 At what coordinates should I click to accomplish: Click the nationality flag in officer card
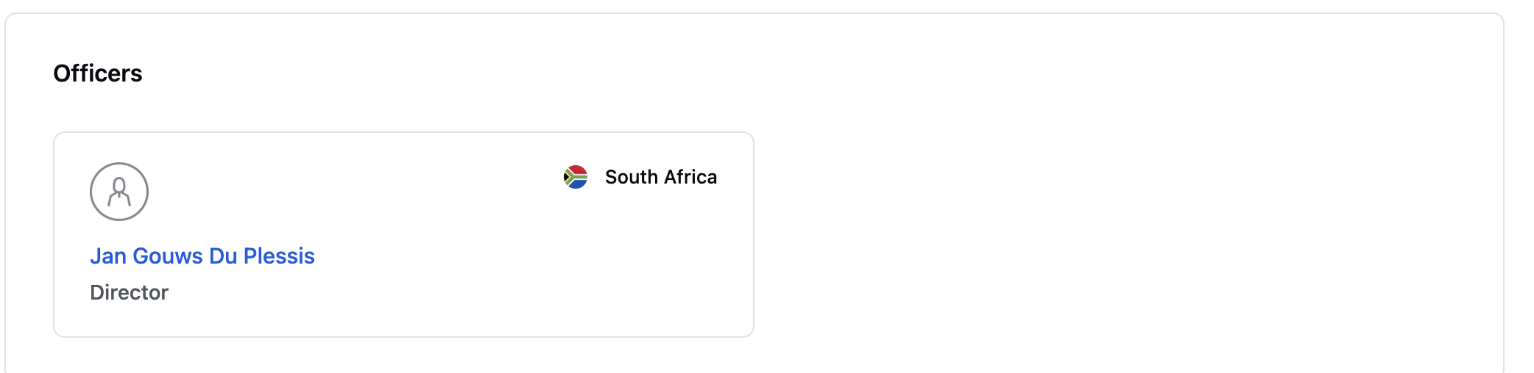576,177
